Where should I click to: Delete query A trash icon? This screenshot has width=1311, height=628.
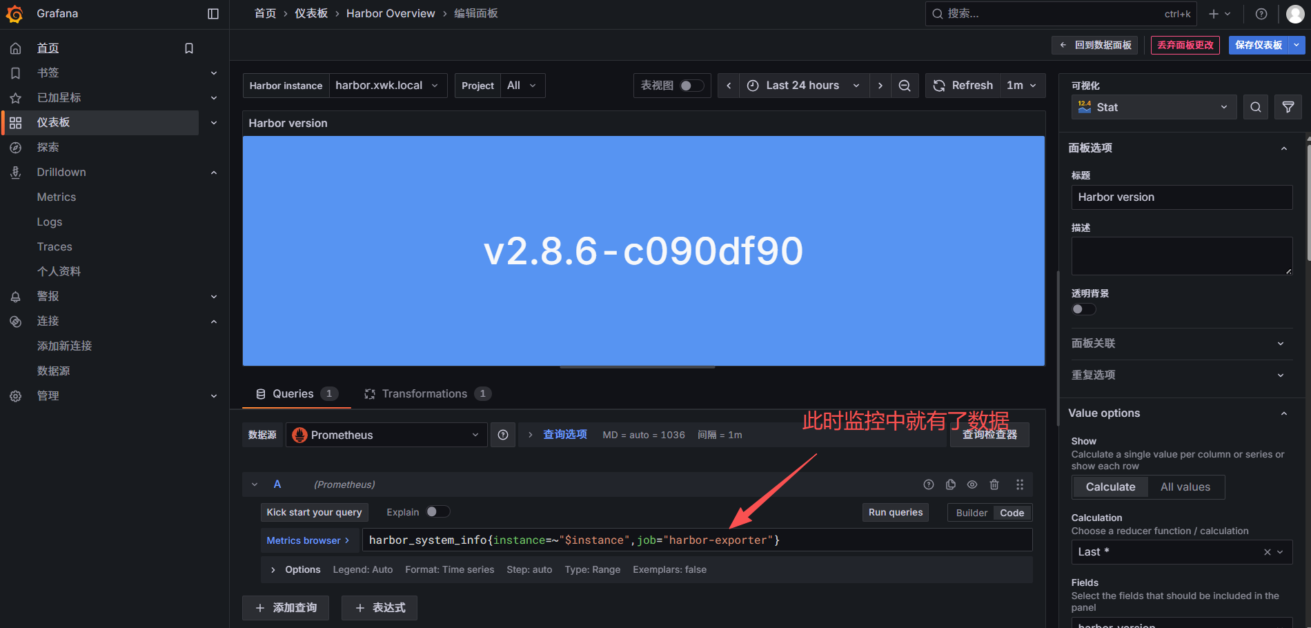(x=994, y=484)
